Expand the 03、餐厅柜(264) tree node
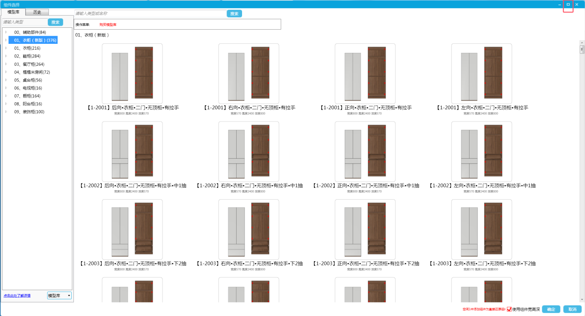This screenshot has height=316, width=585. 6,64
